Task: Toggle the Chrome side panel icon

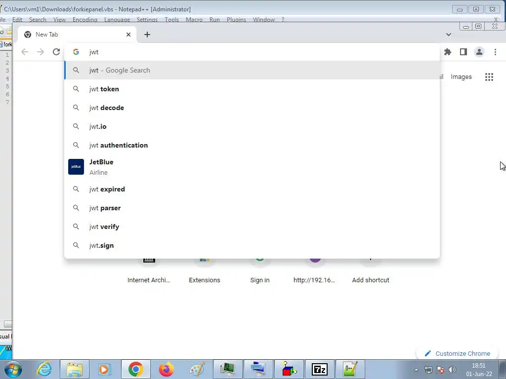Action: pyautogui.click(x=464, y=52)
